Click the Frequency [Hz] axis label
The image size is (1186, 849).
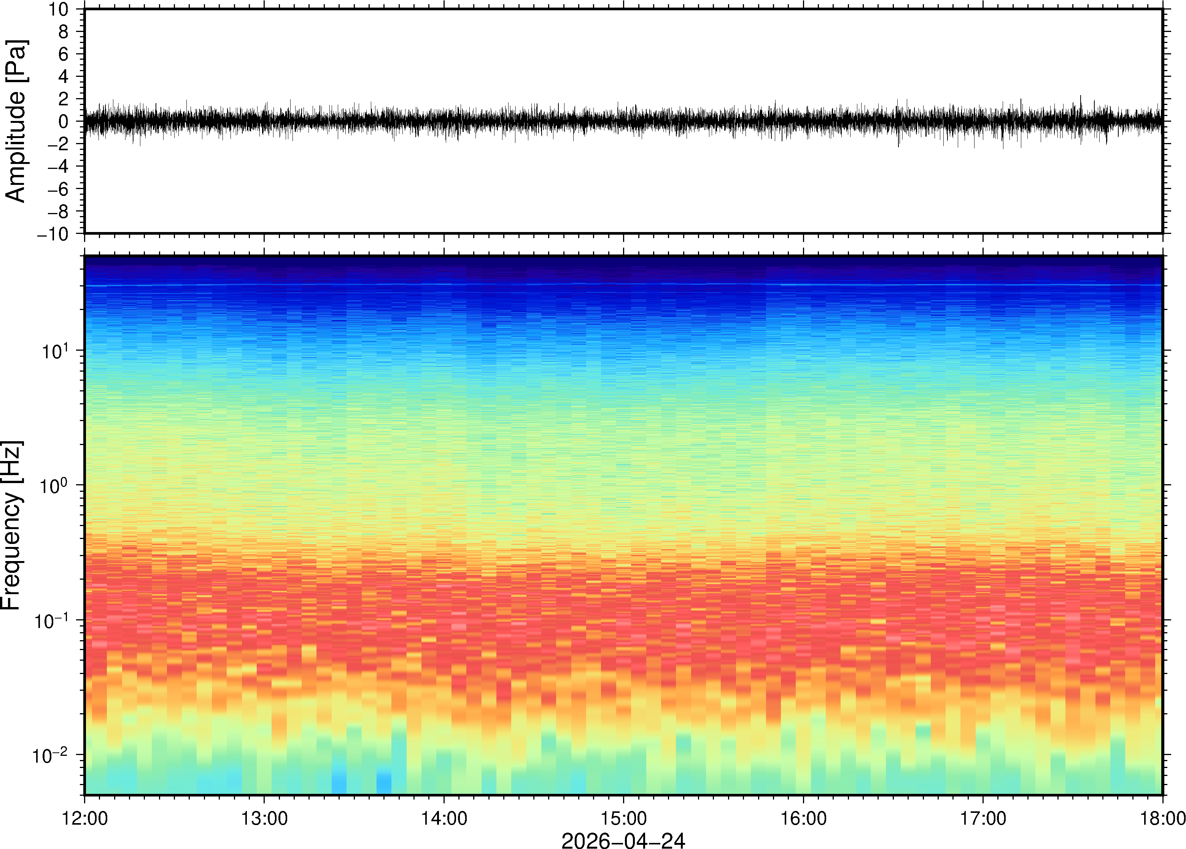11,525
